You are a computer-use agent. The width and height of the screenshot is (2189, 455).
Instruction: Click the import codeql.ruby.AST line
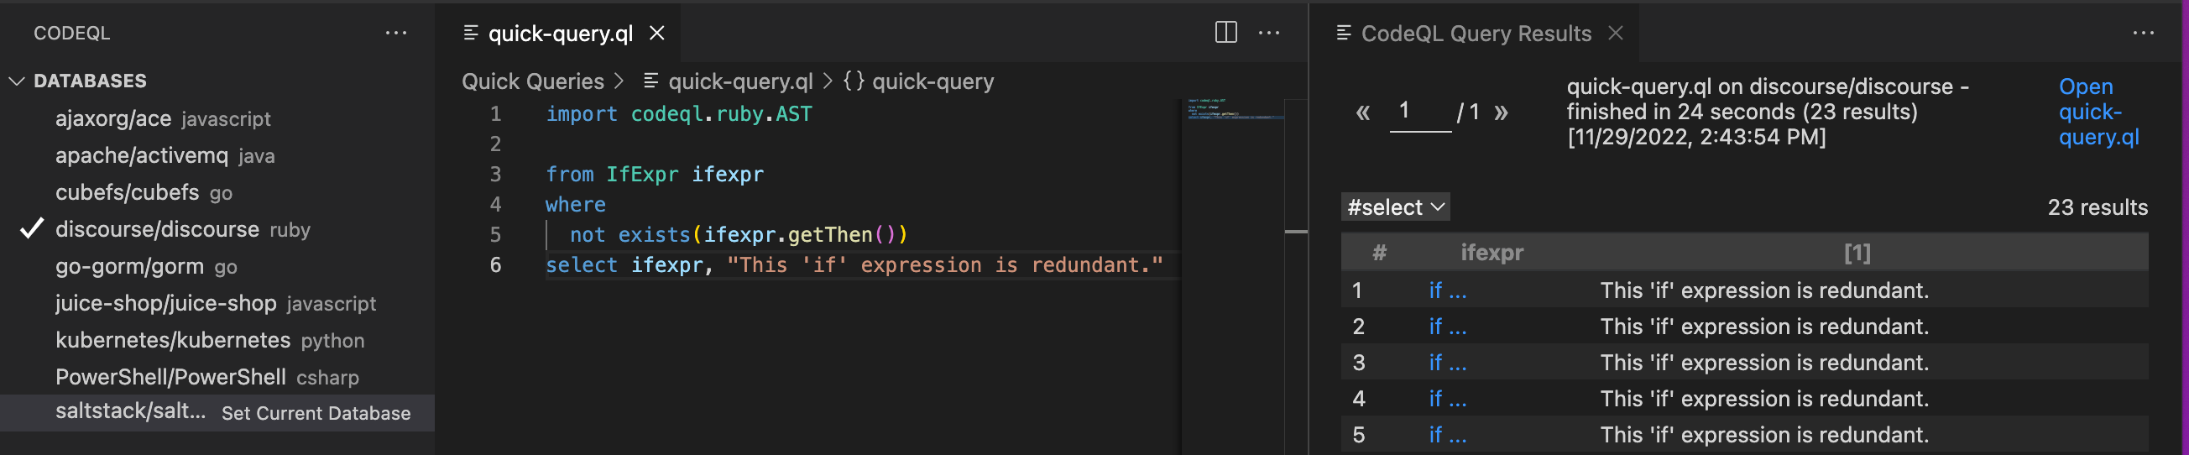[678, 114]
